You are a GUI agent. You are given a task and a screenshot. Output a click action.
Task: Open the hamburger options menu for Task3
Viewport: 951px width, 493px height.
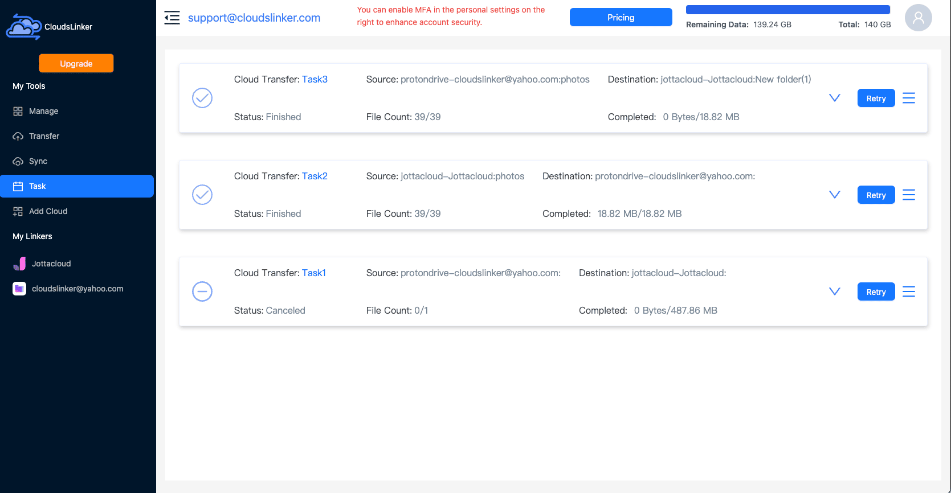[x=909, y=98]
